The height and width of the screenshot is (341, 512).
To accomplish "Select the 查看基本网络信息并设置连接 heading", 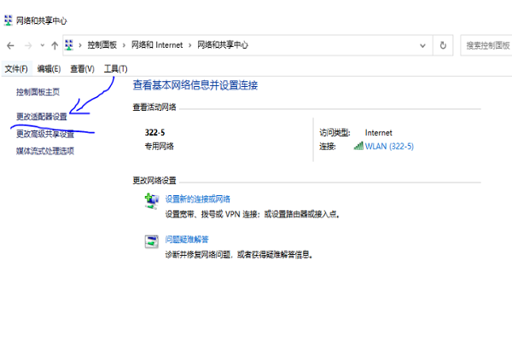I will (x=195, y=85).
